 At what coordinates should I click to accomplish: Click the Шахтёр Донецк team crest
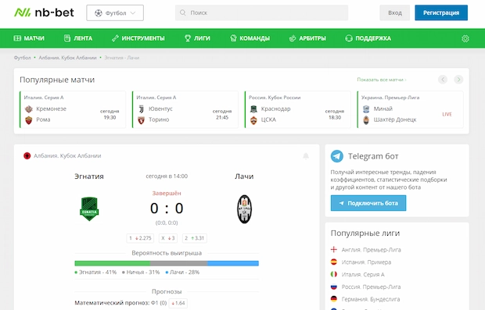[366, 120]
